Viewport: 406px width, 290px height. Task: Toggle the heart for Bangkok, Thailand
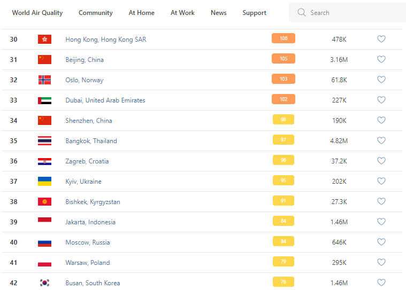[381, 140]
